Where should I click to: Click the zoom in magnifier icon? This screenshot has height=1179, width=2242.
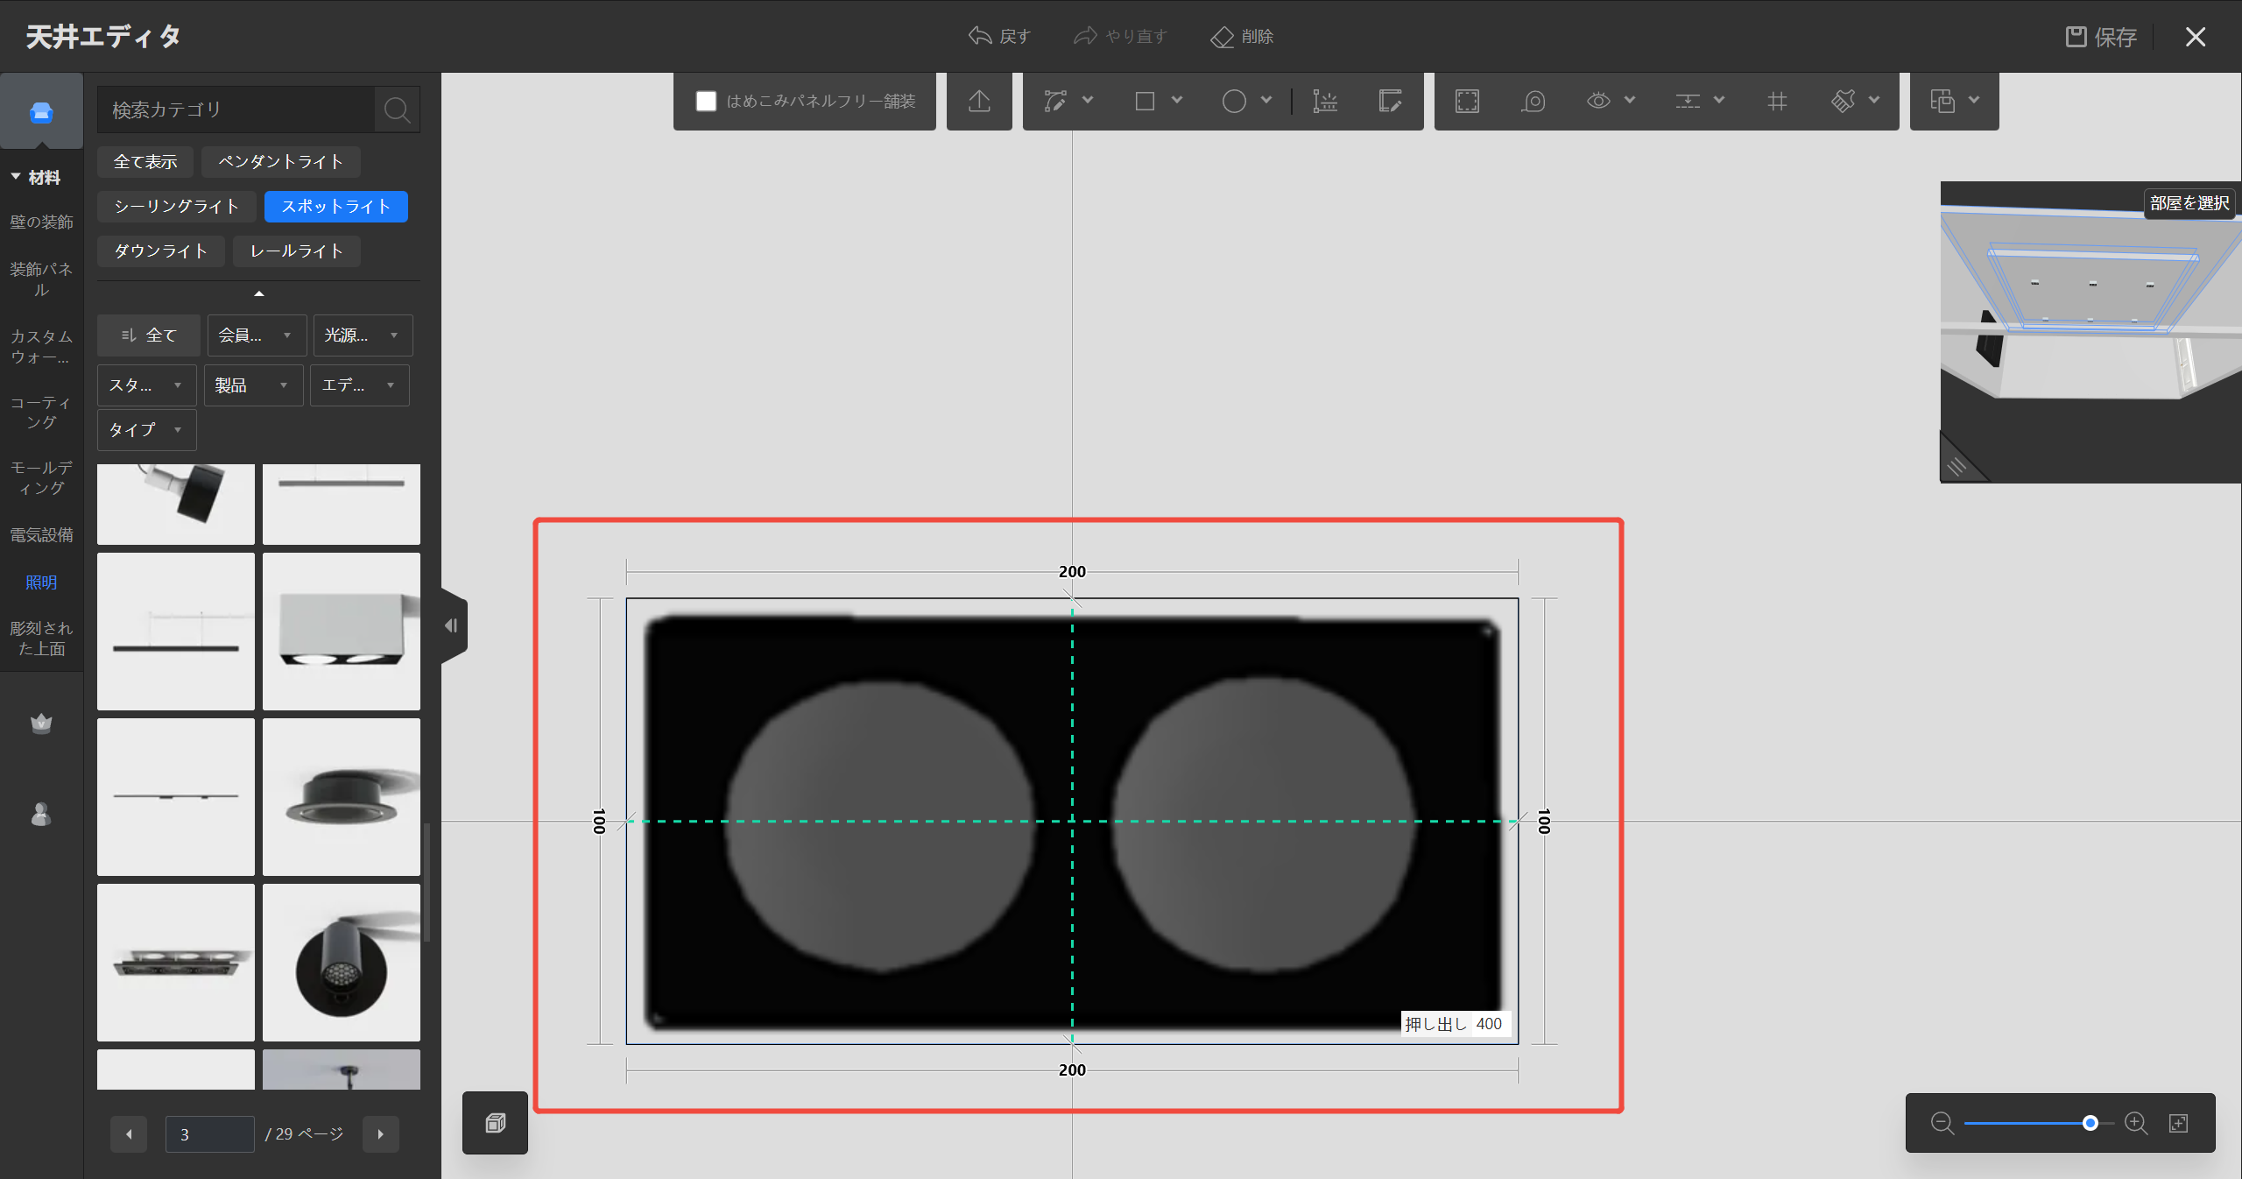coord(2136,1123)
